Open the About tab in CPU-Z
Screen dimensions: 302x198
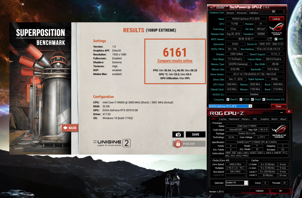(283, 119)
